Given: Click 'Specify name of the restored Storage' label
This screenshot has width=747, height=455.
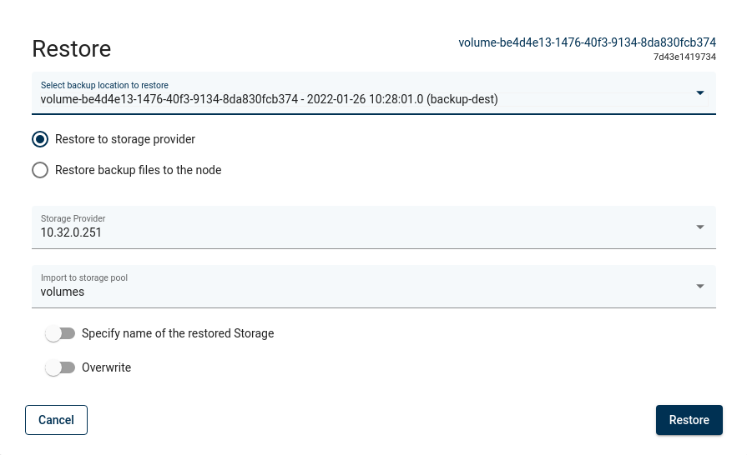Looking at the screenshot, I should tap(178, 333).
